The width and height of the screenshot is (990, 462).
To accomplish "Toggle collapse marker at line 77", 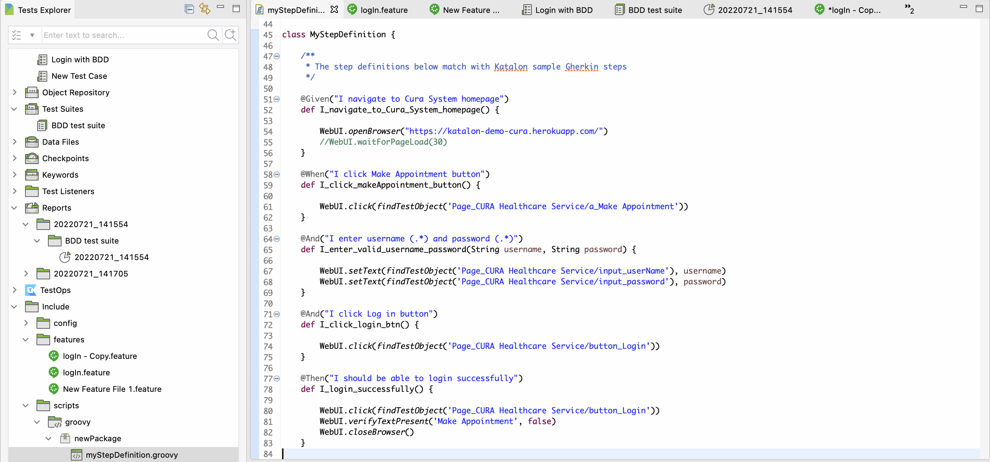I will click(277, 379).
